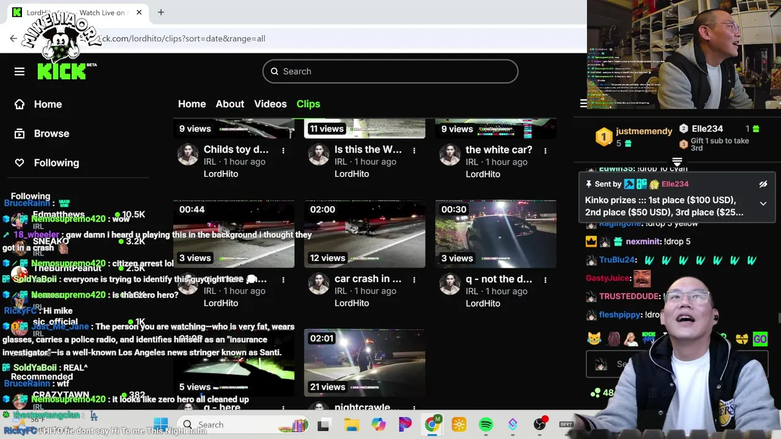Collapse the chat panel icon
Viewport: 781px width, 439px height.
(583, 104)
